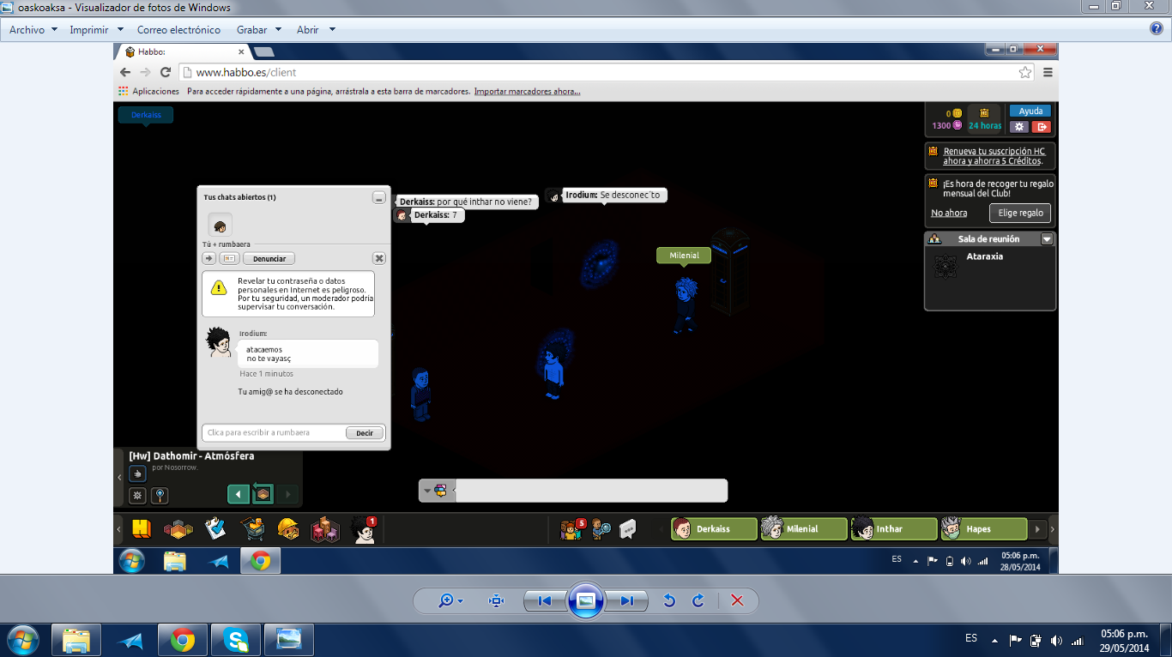This screenshot has width=1172, height=657.
Task: Click the room zoom magnifier icon
Action: pyautogui.click(x=160, y=495)
